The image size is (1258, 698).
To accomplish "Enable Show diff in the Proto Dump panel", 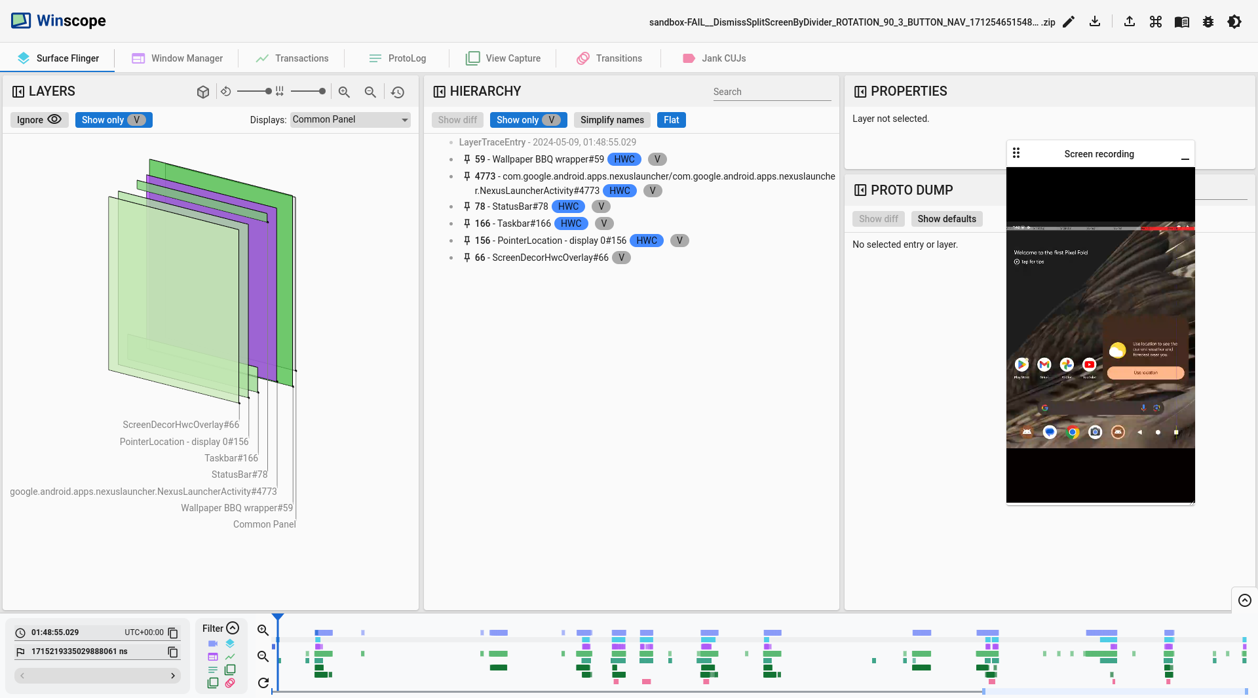I will pyautogui.click(x=878, y=218).
